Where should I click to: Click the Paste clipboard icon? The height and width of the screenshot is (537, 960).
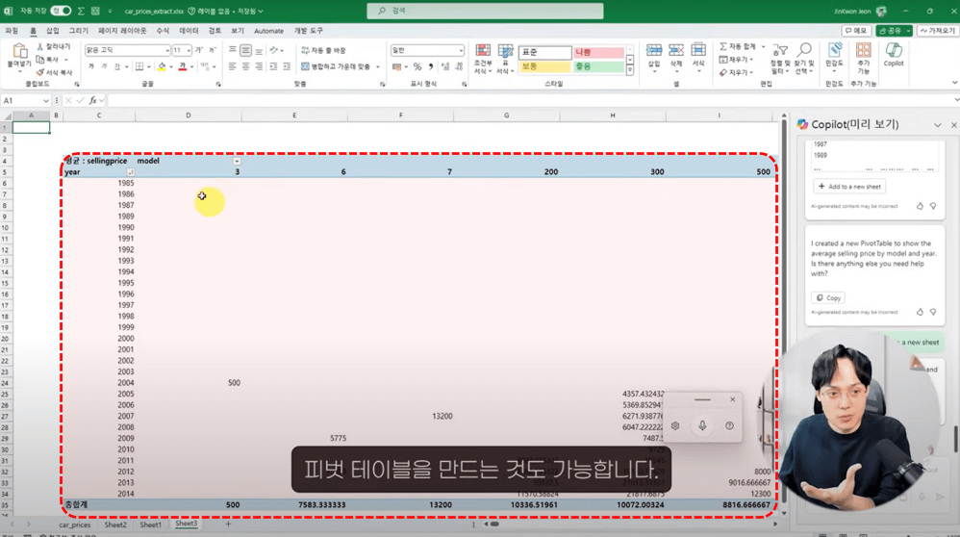coord(19,50)
